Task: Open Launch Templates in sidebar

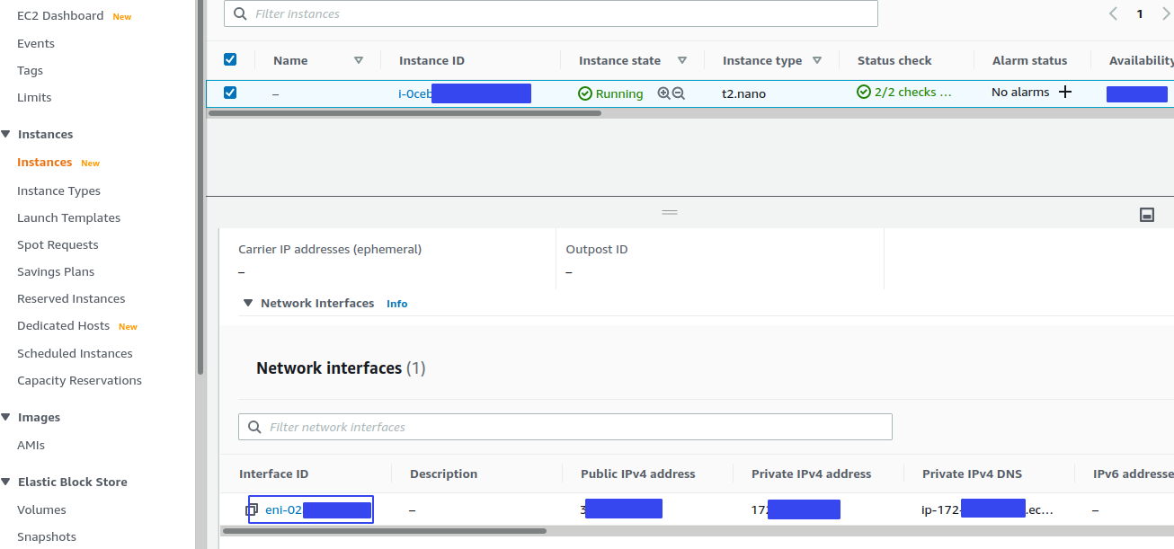Action: click(68, 217)
